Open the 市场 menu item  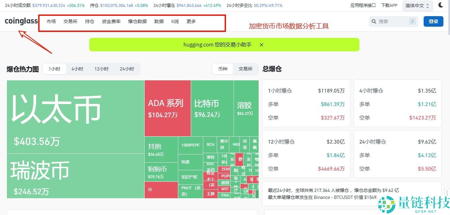point(51,21)
